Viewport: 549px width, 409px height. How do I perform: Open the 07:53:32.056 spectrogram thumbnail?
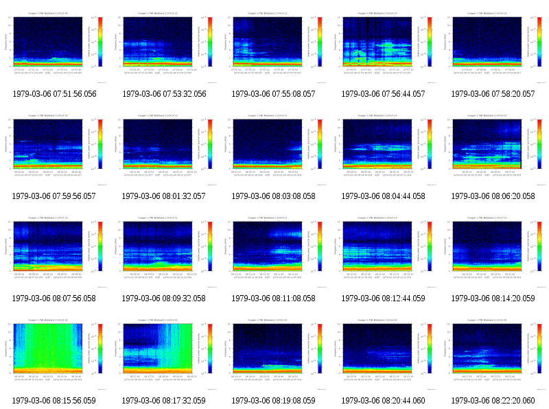(164, 47)
